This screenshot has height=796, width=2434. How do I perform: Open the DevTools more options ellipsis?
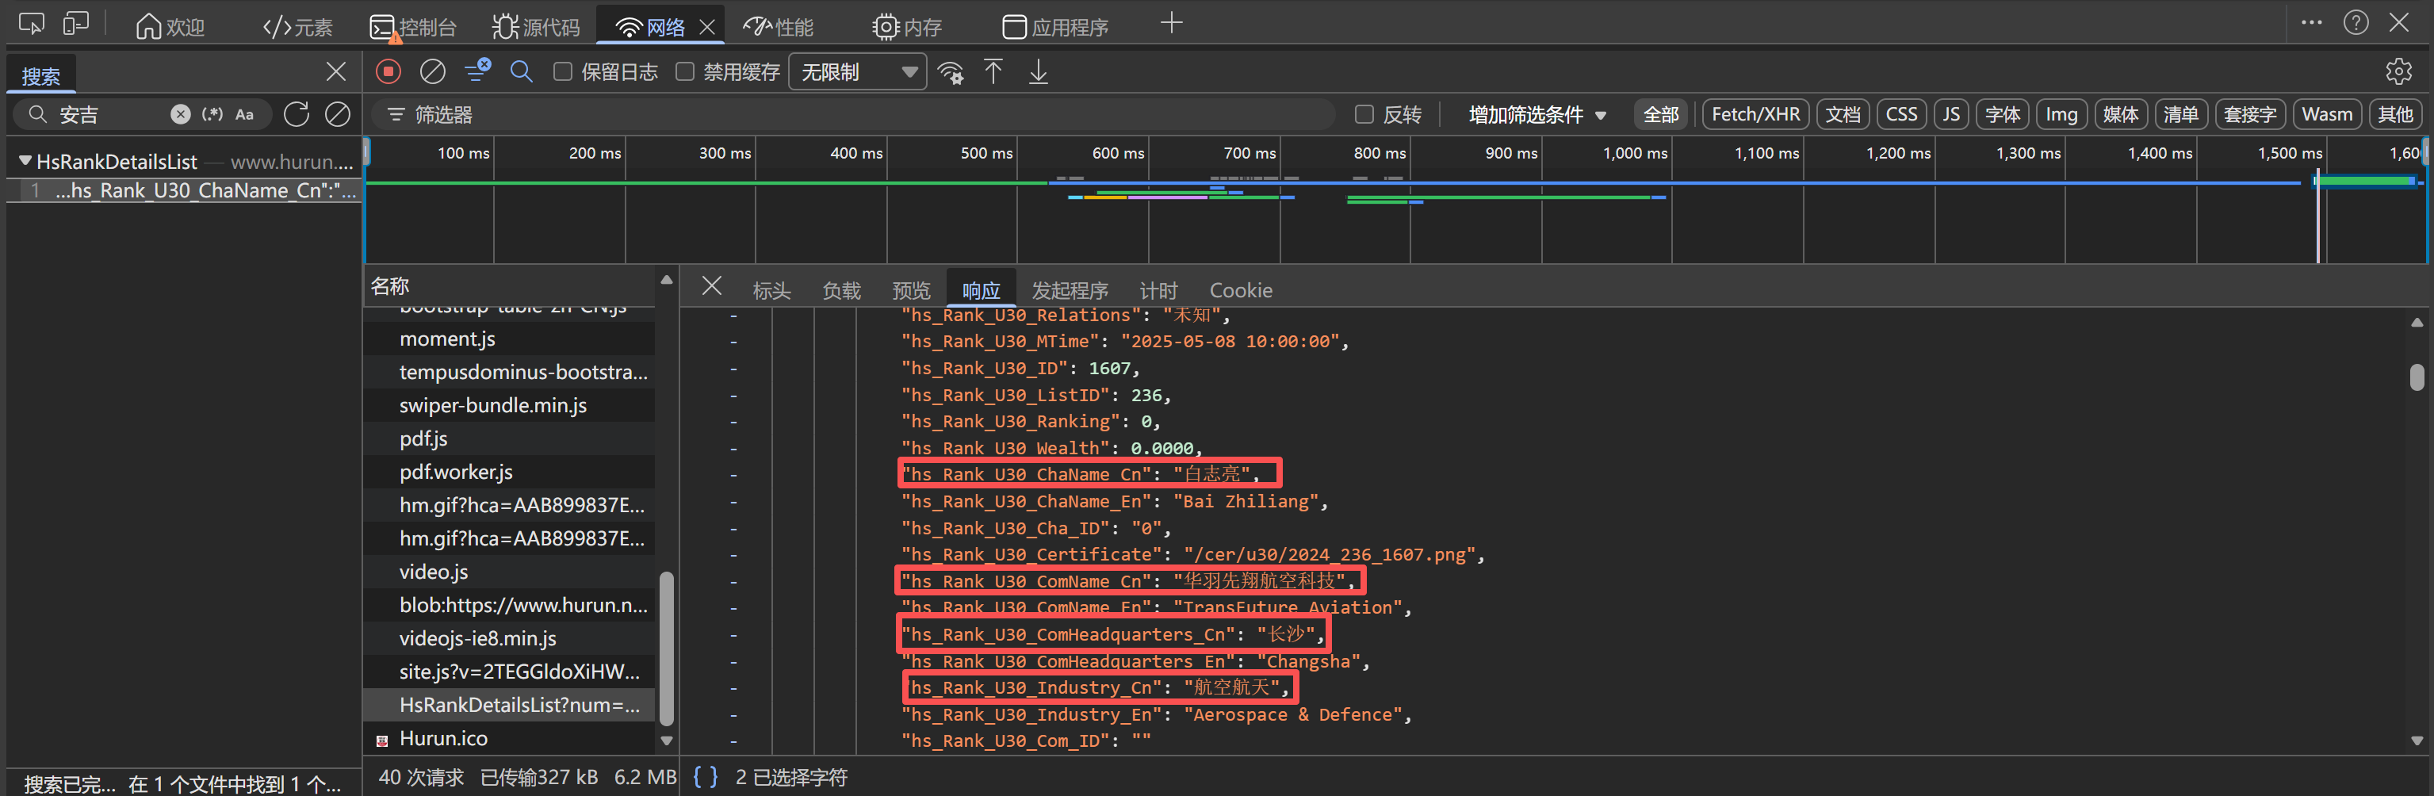2311,23
